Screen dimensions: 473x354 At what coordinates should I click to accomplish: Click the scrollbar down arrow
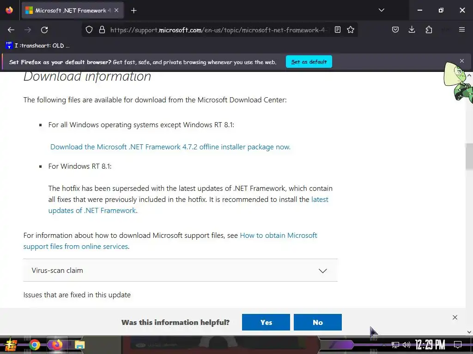[x=469, y=332]
